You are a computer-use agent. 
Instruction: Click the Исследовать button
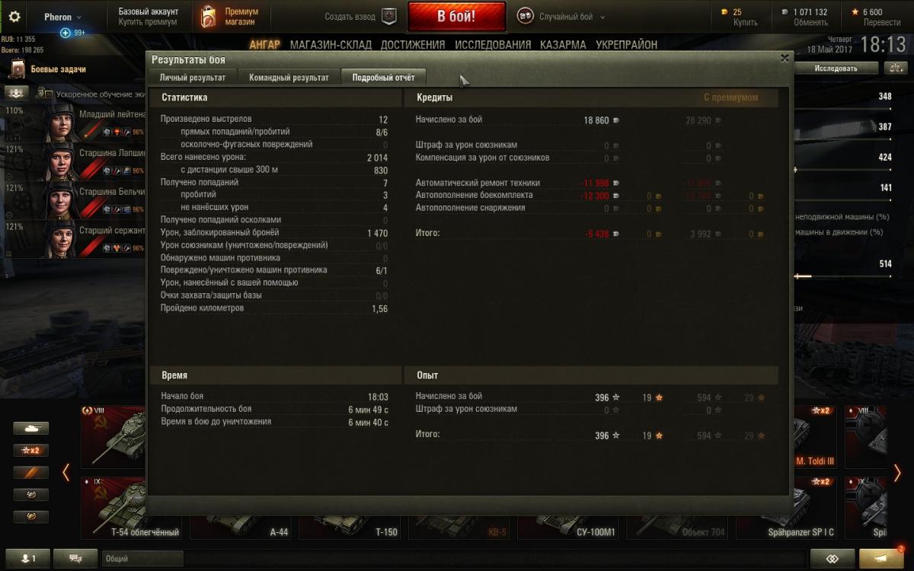point(836,69)
